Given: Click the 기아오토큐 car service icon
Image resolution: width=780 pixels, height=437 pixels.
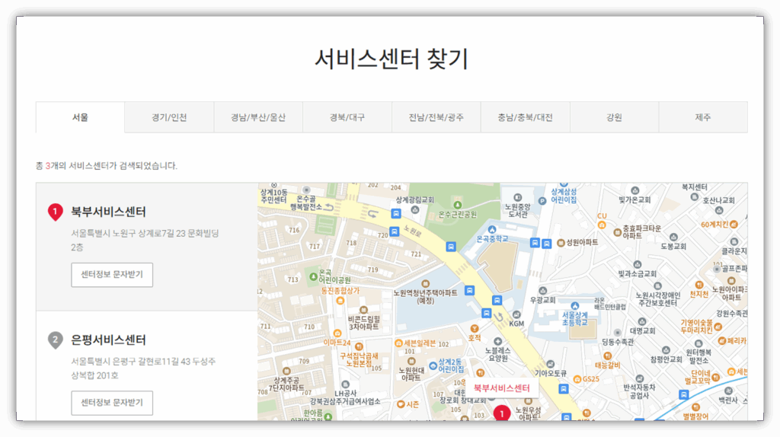Looking at the screenshot, I should (550, 365).
